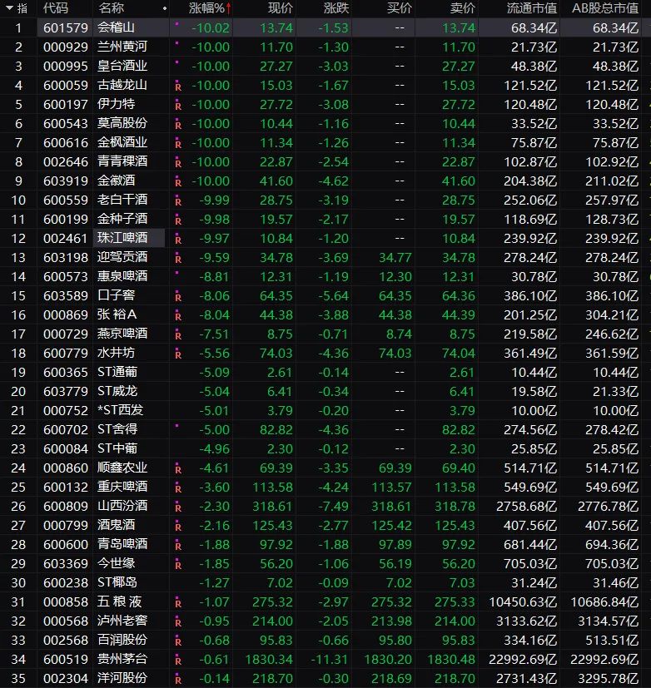Image resolution: width=651 pixels, height=688 pixels.
Task: Click the R margin marker on 顺鑫农业 row
Action: 178,469
